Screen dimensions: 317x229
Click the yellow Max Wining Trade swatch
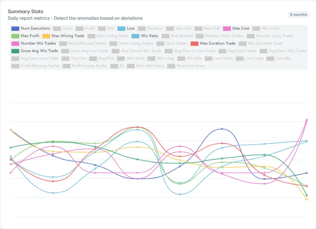(46, 36)
